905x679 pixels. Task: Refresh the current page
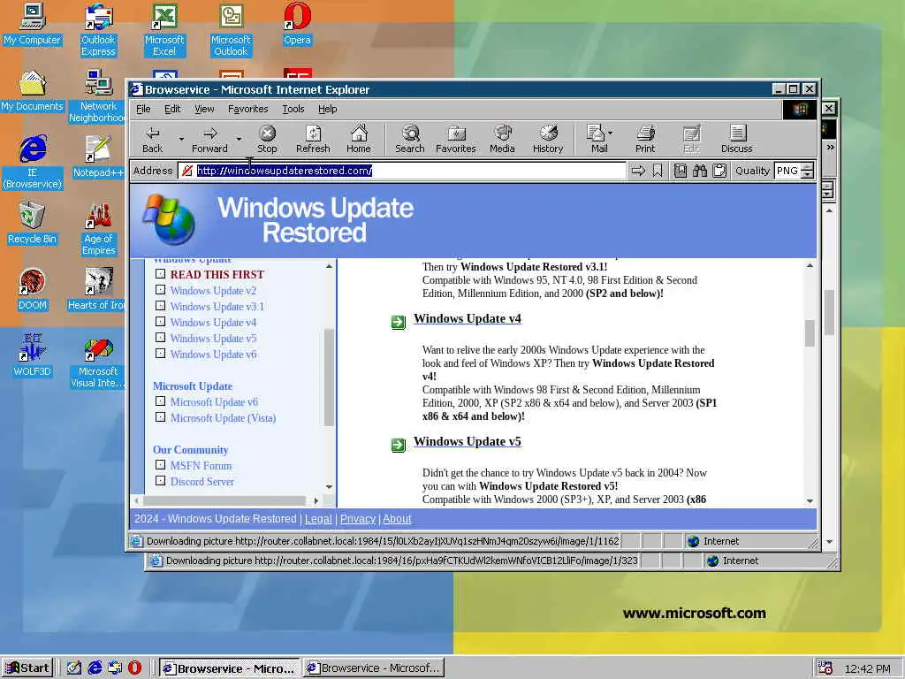coord(313,140)
